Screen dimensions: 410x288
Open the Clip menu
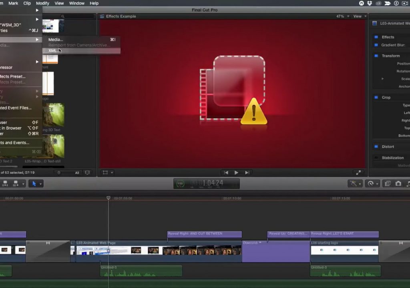27,3
